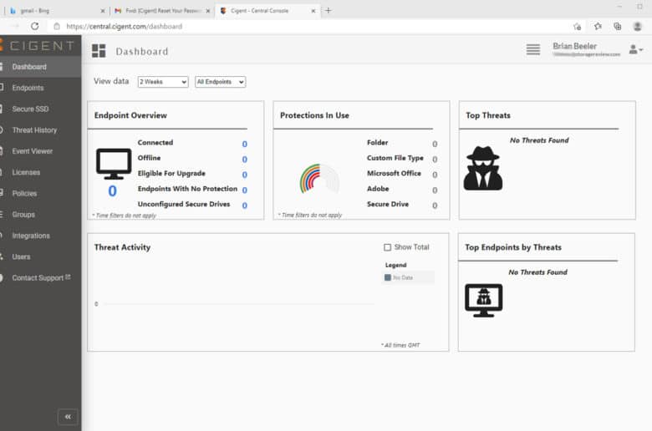
Task: Switch to the Gmail Reset Your Password tab
Action: [163, 11]
